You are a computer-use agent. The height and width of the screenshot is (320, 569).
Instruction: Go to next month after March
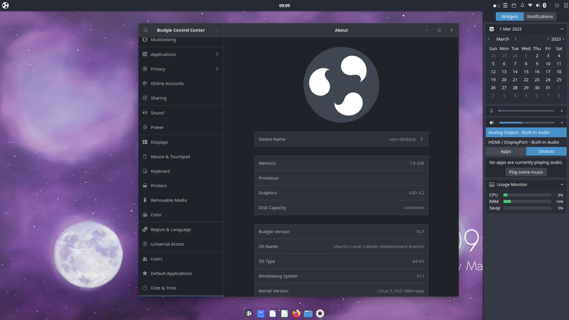point(515,39)
